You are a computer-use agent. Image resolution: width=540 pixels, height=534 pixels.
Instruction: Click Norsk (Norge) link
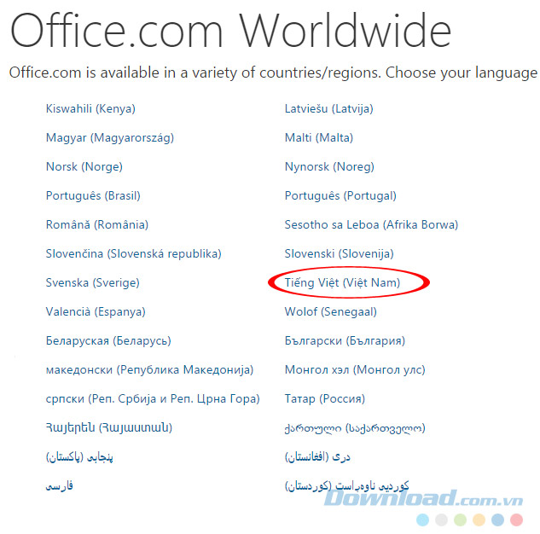(x=84, y=166)
